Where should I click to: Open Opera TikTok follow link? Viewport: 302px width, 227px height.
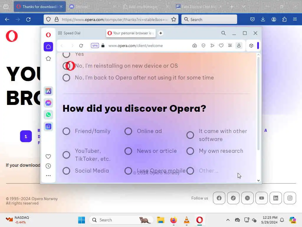click(233, 198)
